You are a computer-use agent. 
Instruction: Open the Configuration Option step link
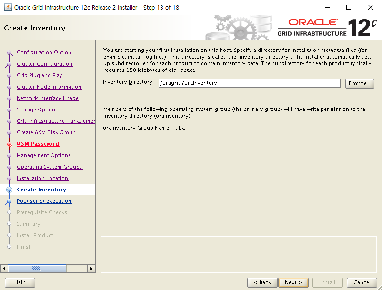click(44, 52)
